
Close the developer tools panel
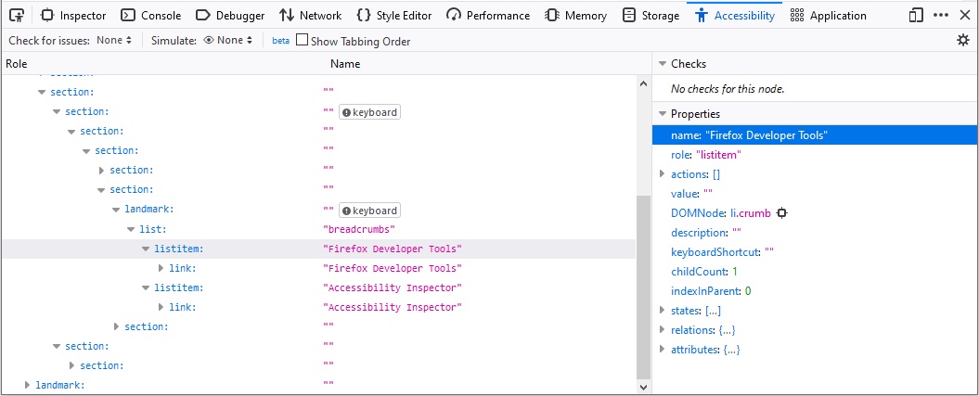(x=963, y=15)
